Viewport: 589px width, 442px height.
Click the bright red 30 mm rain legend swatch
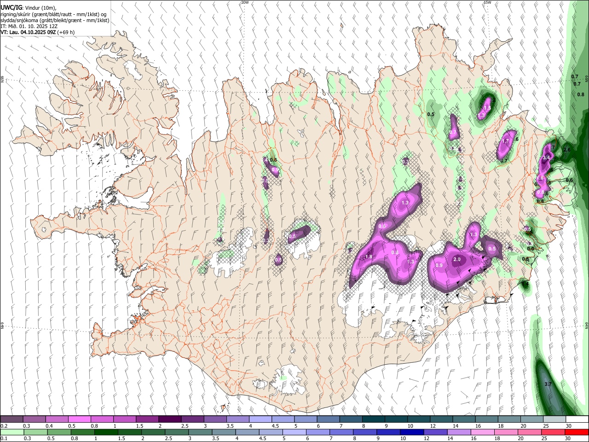pos(577,432)
